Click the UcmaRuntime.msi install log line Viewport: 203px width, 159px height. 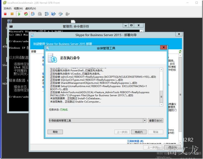[98, 88]
